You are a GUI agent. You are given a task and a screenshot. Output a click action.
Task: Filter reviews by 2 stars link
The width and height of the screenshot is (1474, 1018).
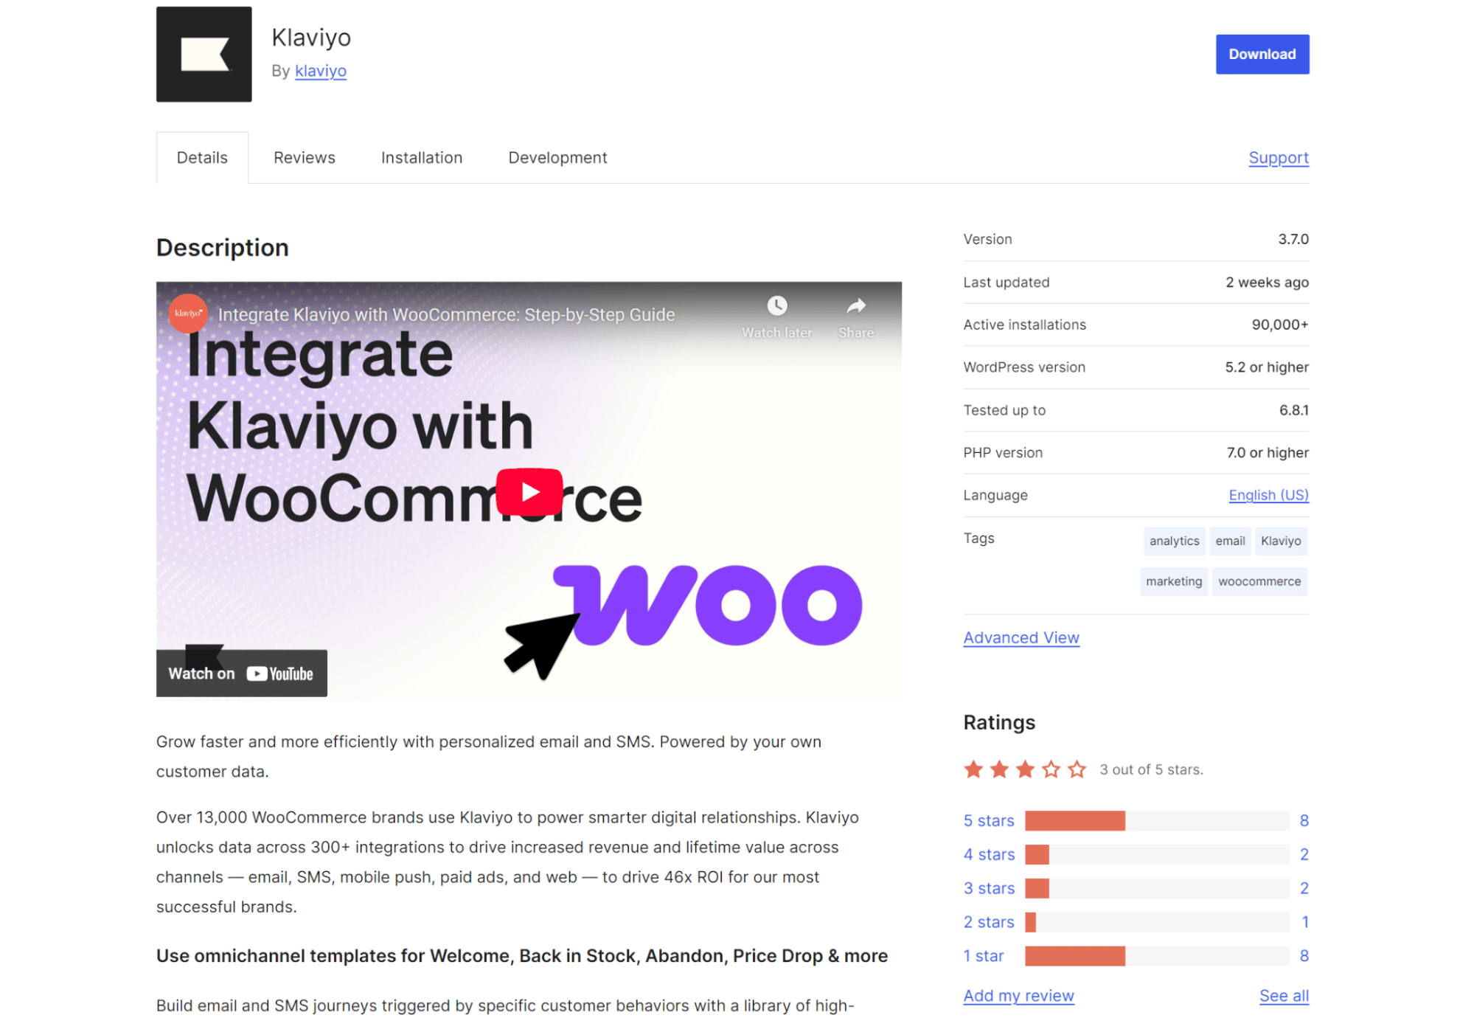pyautogui.click(x=989, y=922)
